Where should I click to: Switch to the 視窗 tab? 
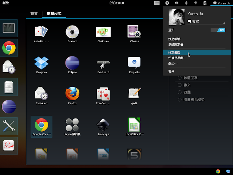pyautogui.click(x=34, y=13)
